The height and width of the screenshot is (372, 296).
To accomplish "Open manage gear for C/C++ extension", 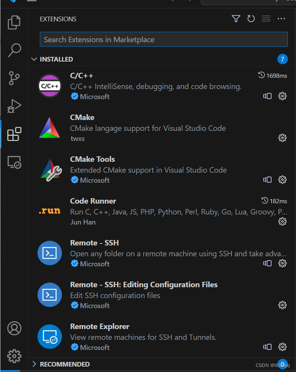I will pyautogui.click(x=282, y=96).
